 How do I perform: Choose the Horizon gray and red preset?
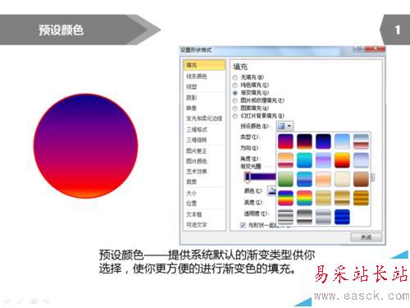coord(361,141)
